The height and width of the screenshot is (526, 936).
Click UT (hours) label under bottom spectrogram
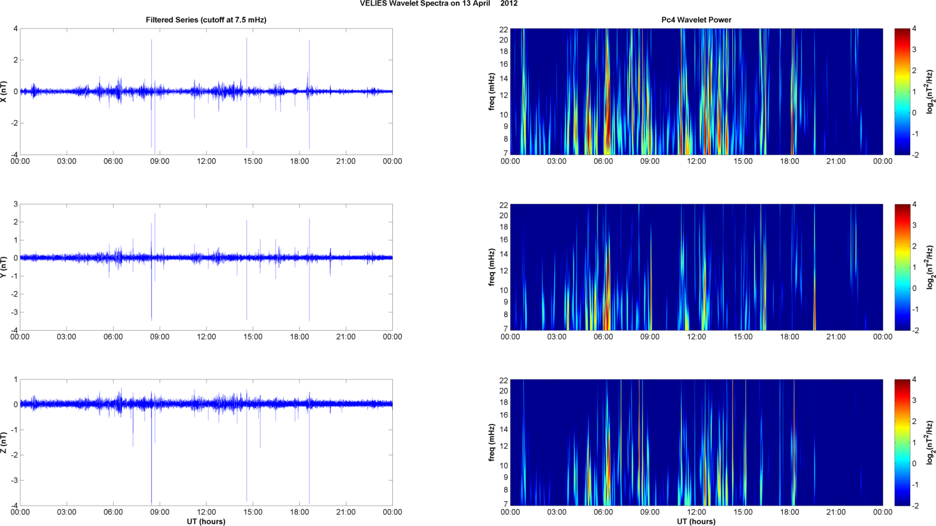point(696,521)
